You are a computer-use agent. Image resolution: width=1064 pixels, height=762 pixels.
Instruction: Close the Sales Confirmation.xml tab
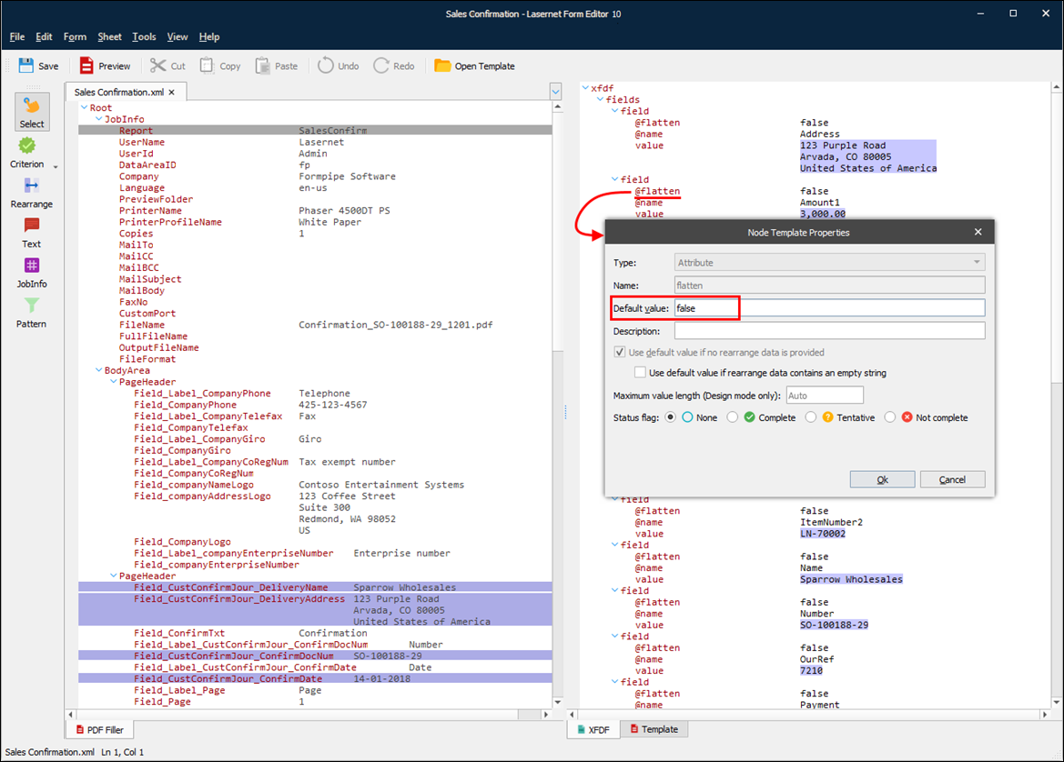coord(172,92)
